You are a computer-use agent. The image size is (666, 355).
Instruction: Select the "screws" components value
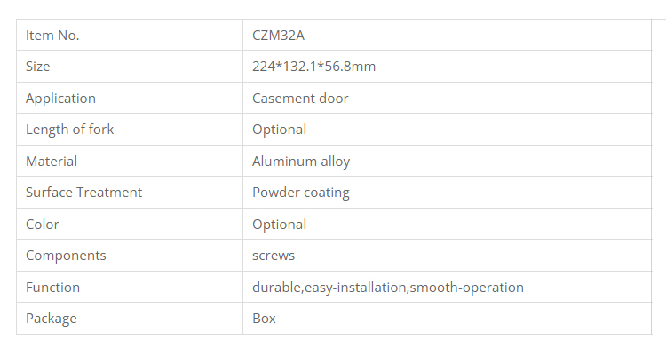(x=274, y=256)
